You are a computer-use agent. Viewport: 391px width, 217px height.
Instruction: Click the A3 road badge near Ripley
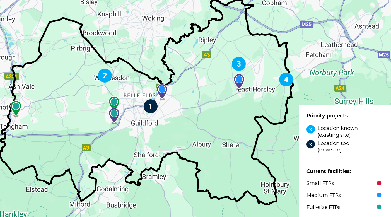click(x=207, y=55)
